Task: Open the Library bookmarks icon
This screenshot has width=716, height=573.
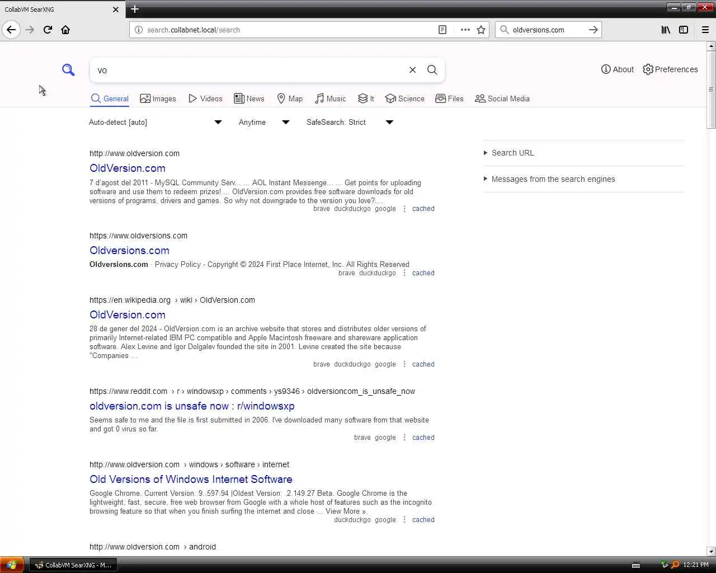Action: [x=666, y=30]
